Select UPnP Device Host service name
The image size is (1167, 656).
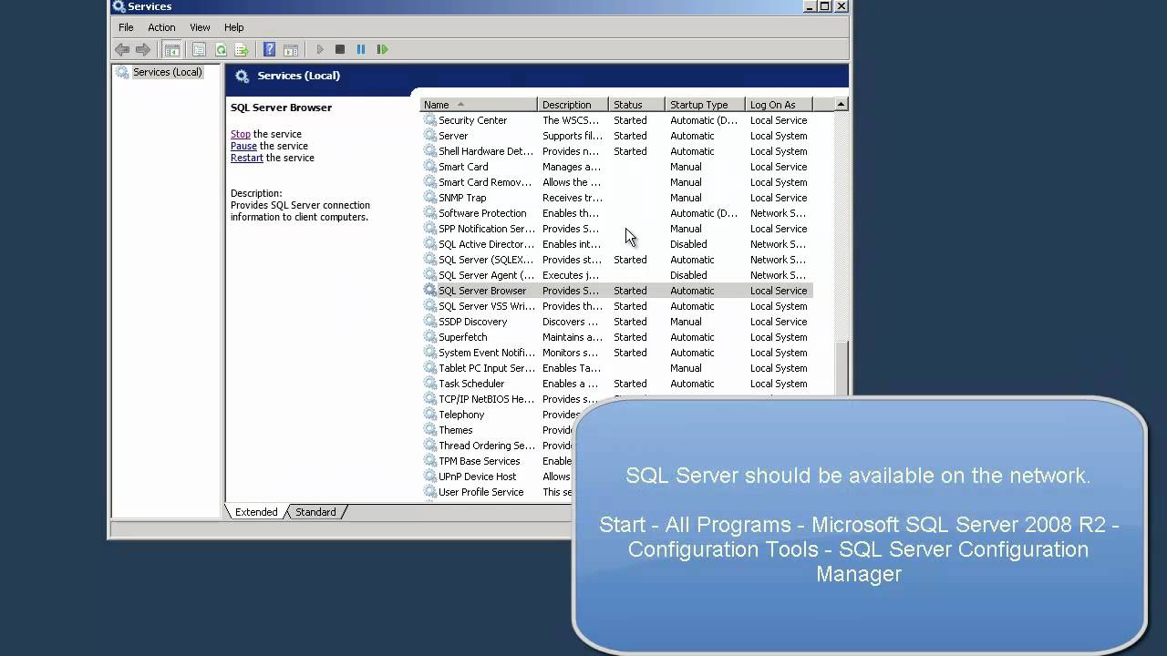coord(477,477)
